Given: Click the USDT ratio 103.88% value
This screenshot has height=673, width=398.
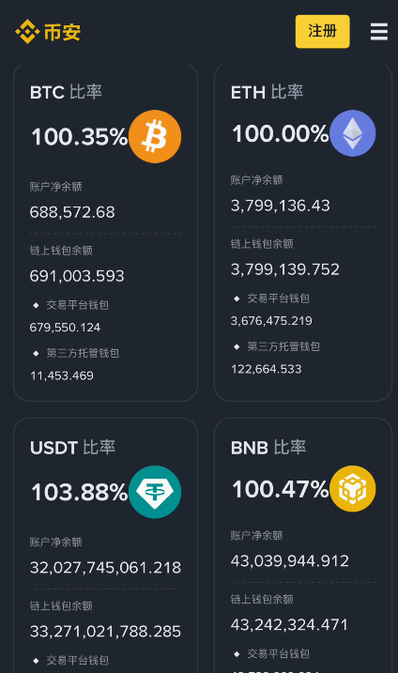Looking at the screenshot, I should pos(80,492).
